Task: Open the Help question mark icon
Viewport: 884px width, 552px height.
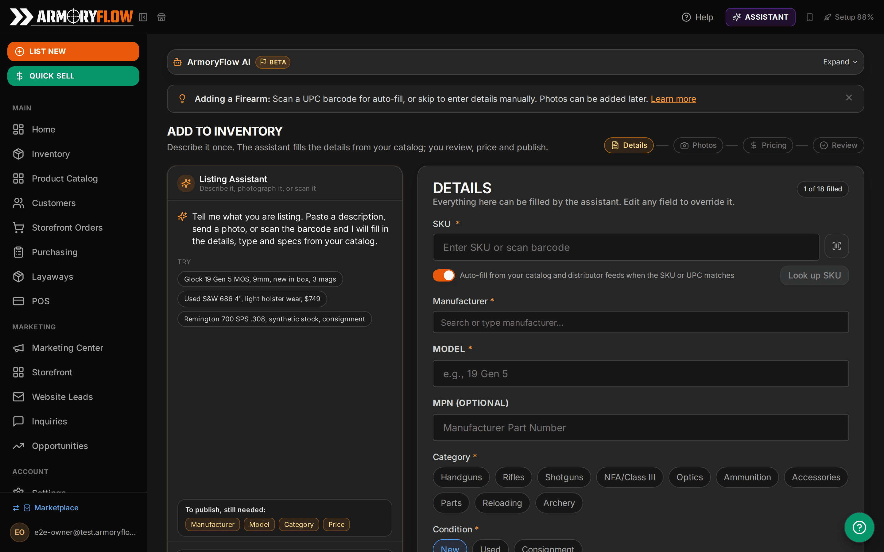Action: 686,17
